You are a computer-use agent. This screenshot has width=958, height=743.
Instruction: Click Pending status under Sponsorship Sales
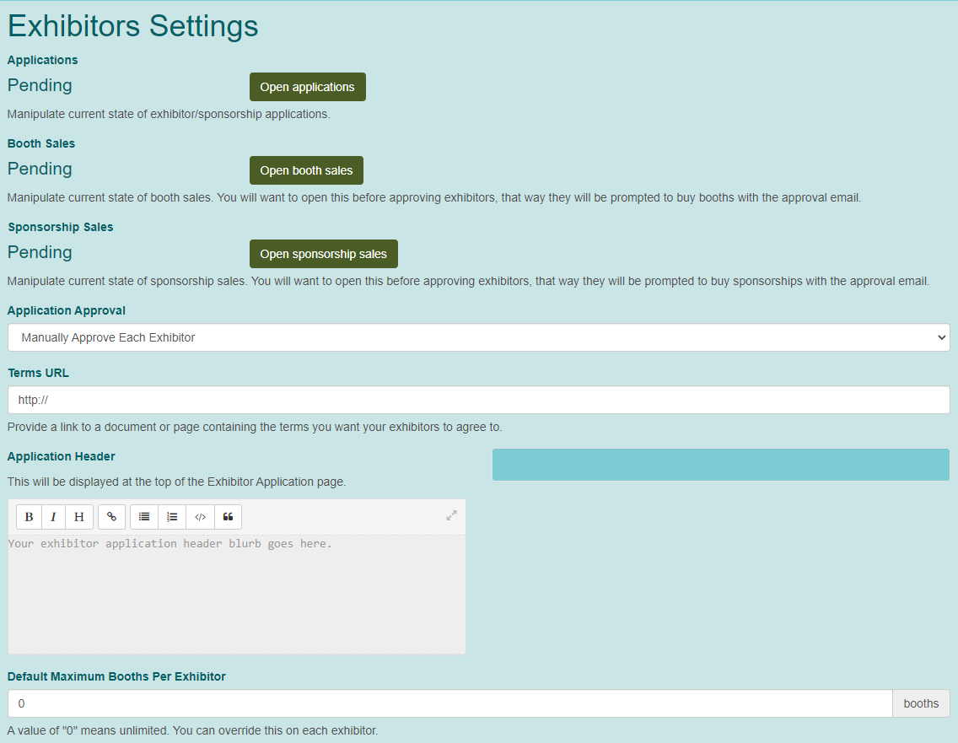[40, 252]
